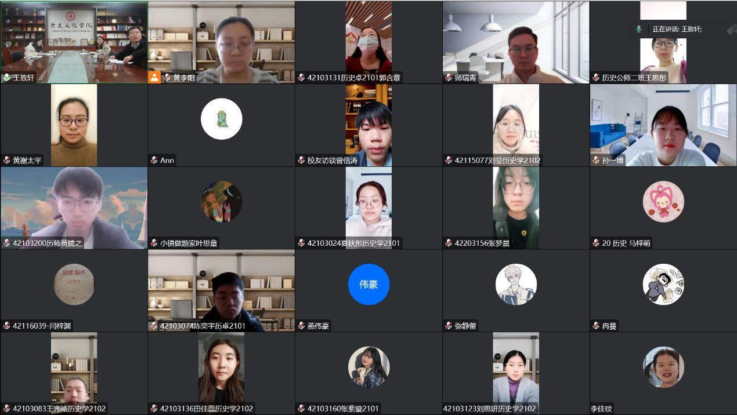This screenshot has width=737, height=415.
Task: Click the mic icon in 正在讲话 speaker indicator
Action: click(639, 29)
